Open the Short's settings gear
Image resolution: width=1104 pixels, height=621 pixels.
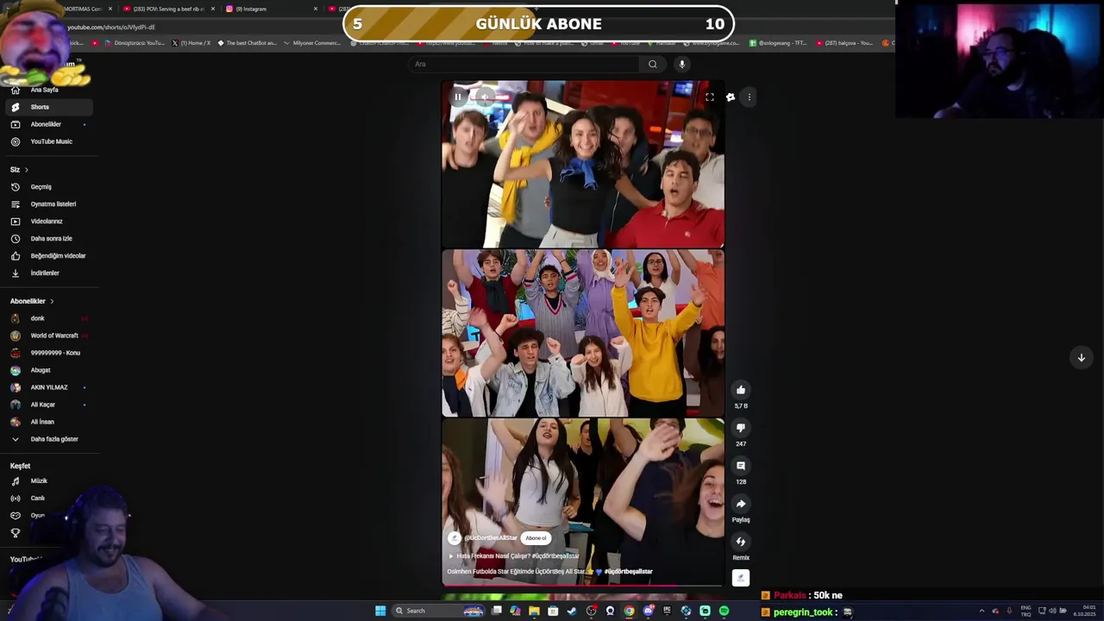pyautogui.click(x=731, y=97)
